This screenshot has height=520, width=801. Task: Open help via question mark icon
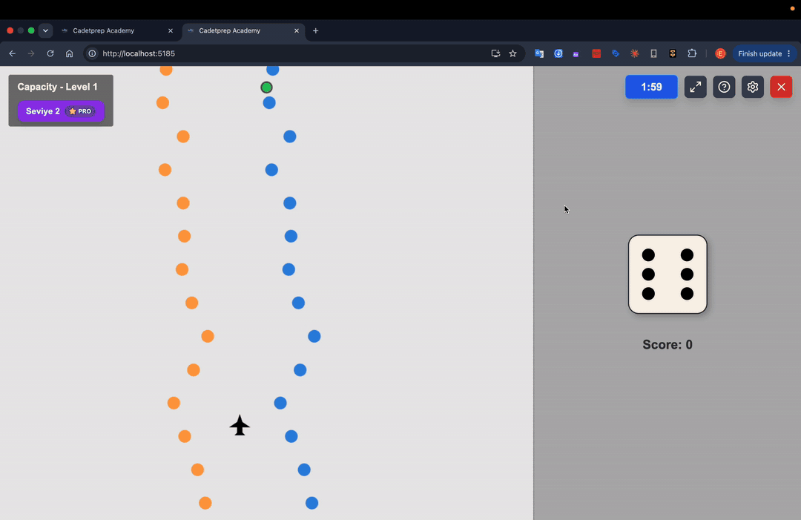click(x=724, y=87)
